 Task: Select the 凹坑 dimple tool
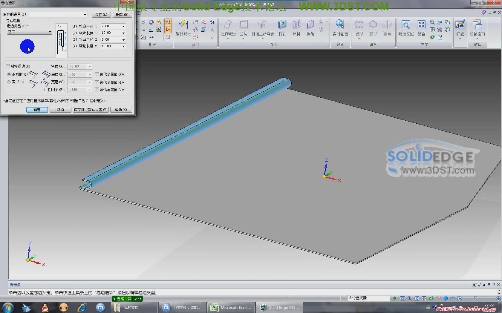pos(244,28)
